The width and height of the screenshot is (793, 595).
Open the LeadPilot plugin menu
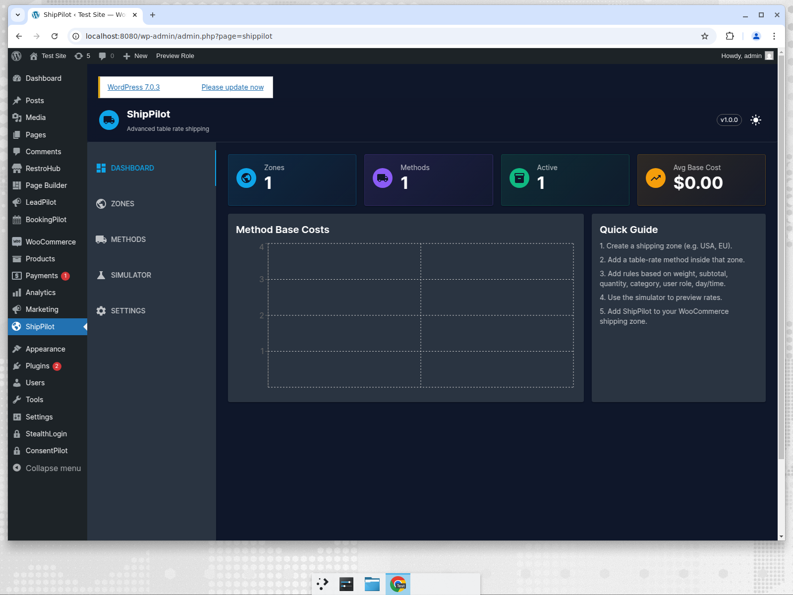point(48,202)
